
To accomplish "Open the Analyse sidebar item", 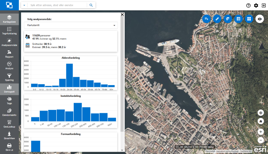I will tap(9, 65).
